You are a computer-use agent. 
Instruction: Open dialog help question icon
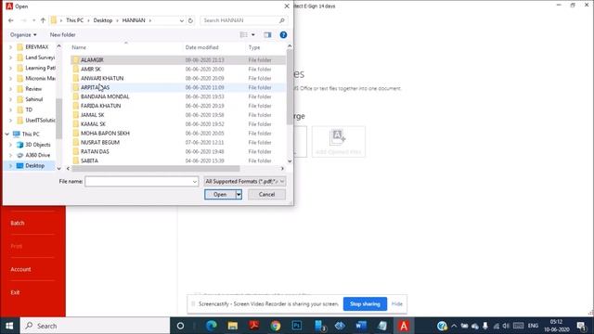(x=283, y=35)
